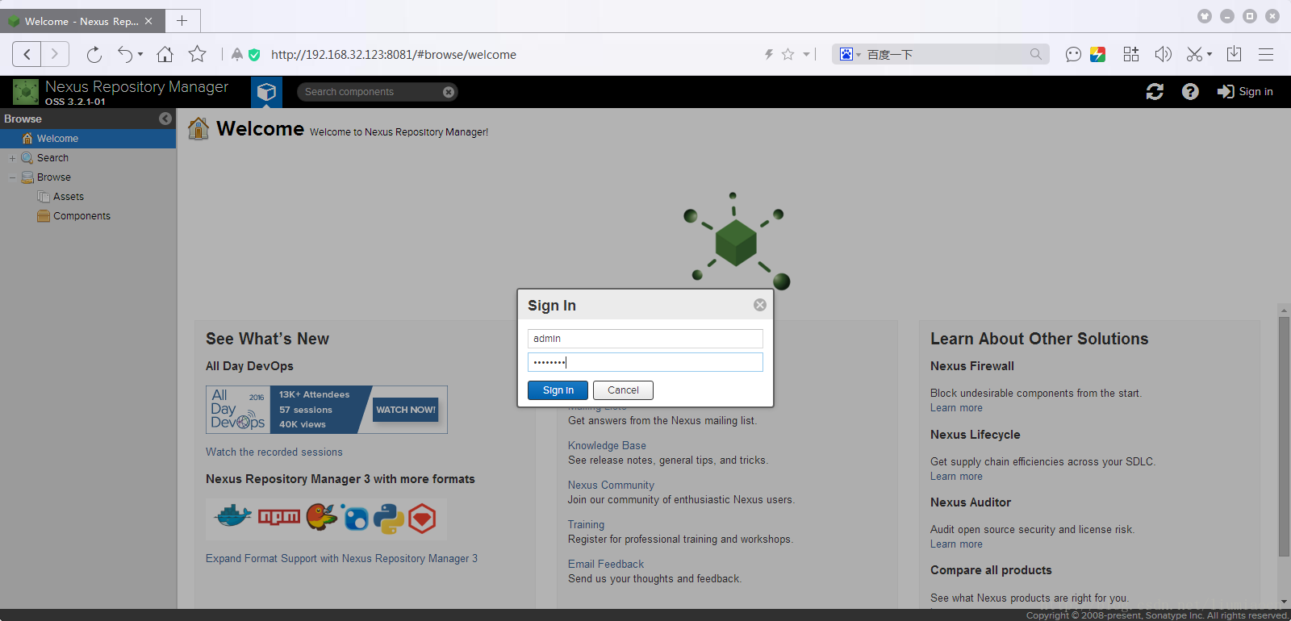Click the browser address bar URL
Image resolution: width=1291 pixels, height=621 pixels.
coord(394,54)
